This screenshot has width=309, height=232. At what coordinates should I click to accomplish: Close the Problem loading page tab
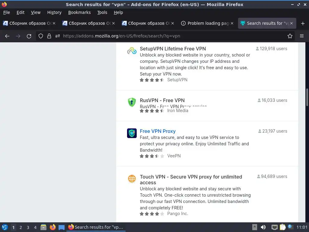coord(232,23)
